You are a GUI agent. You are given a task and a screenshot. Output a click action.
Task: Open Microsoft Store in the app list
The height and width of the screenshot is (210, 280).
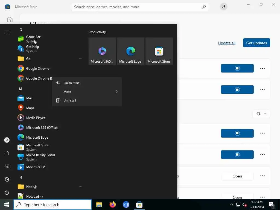[50, 147]
